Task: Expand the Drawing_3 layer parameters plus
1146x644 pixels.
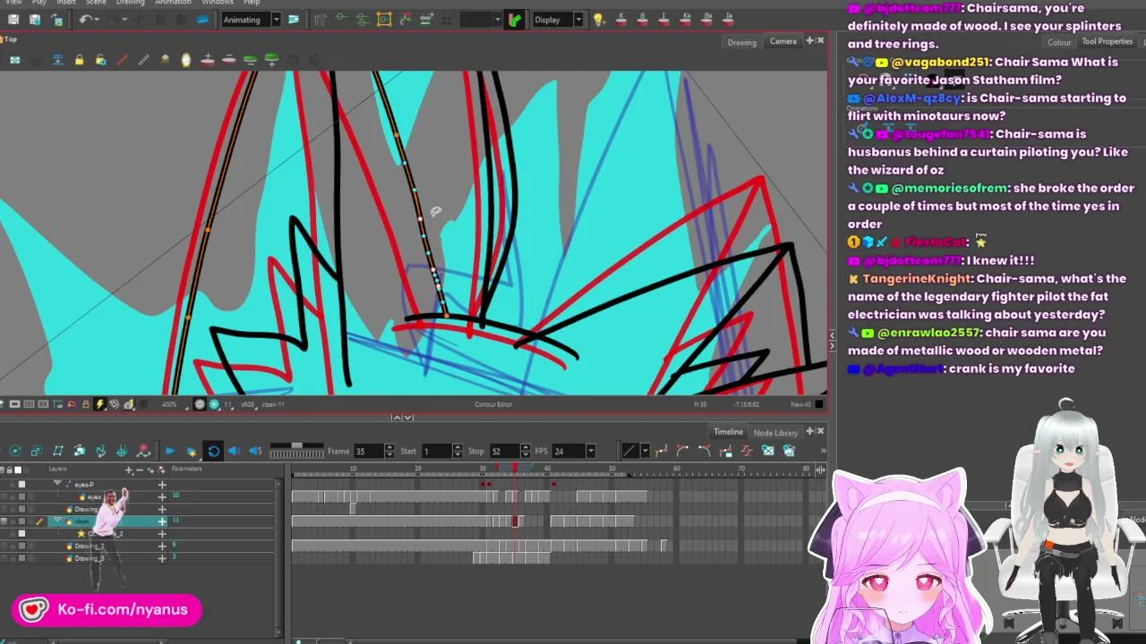Action: (x=162, y=558)
